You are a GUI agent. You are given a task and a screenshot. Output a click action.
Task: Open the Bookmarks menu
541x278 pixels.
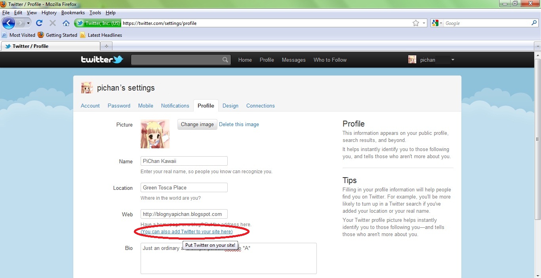(73, 13)
